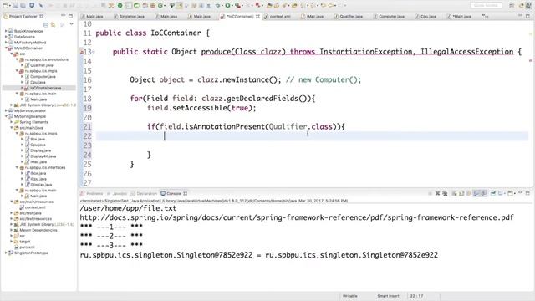Click the Open Type toolbar icon
The width and height of the screenshot is (535, 301).
tap(269, 6)
